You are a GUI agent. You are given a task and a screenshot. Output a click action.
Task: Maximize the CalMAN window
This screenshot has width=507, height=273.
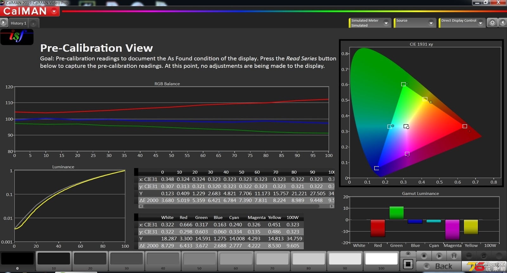(485, 3)
